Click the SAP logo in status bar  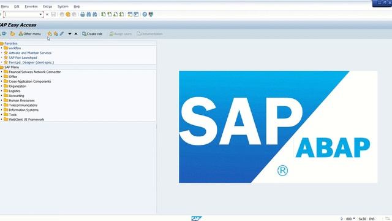coord(197,219)
